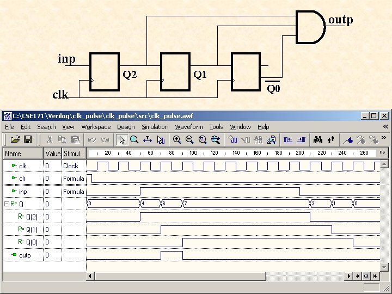Click the zoom to fit icon

point(202,139)
